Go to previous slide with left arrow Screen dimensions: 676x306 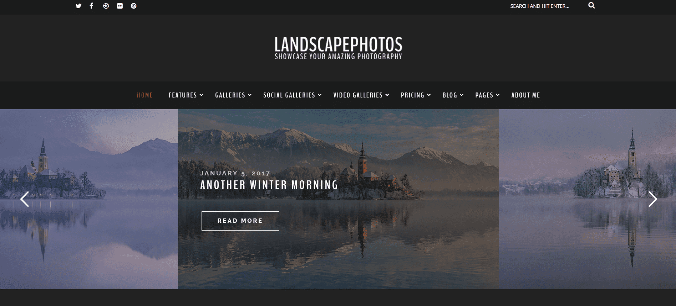point(25,199)
